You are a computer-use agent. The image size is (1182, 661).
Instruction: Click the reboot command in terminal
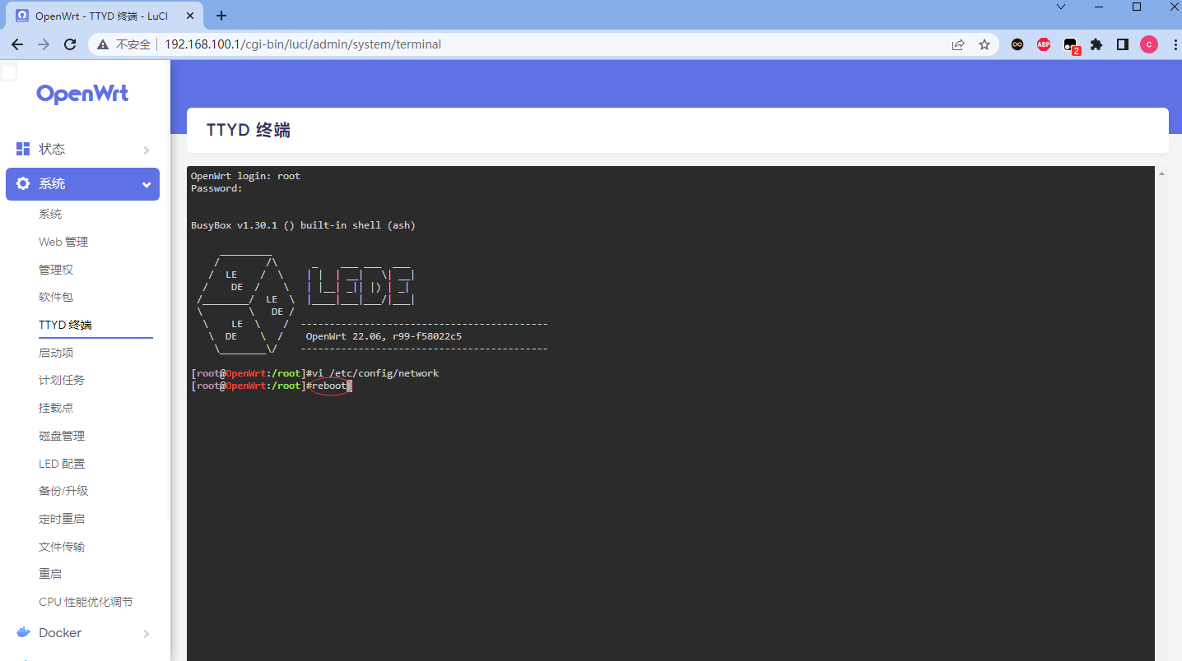pyautogui.click(x=329, y=386)
